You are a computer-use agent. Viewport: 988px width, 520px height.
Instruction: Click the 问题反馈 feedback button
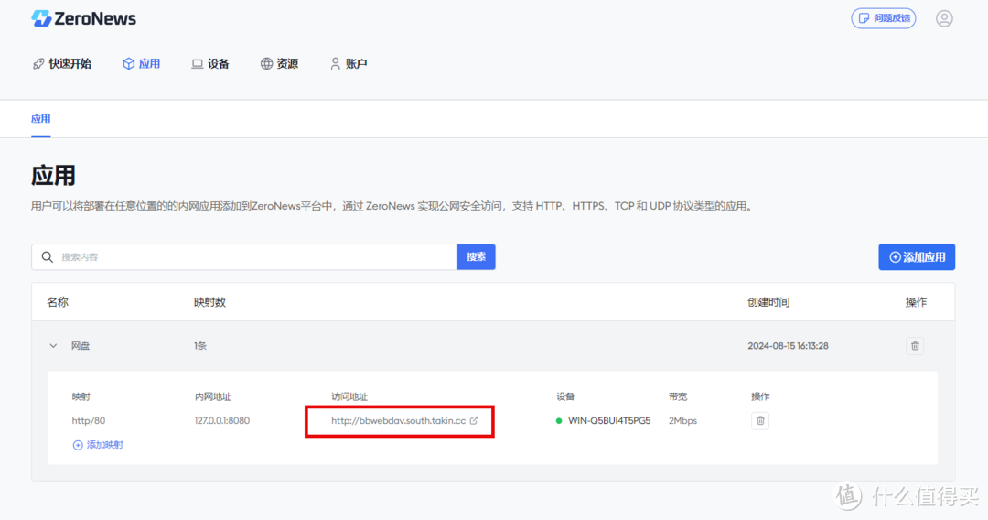click(x=883, y=18)
